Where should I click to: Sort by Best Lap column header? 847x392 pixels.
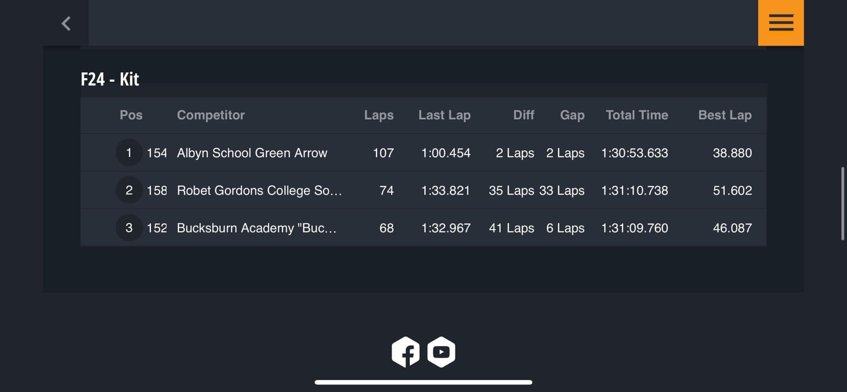pos(725,115)
